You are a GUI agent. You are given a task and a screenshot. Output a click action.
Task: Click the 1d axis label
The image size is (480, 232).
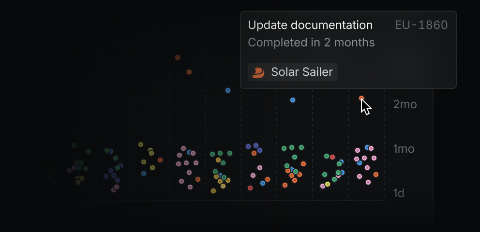click(399, 193)
